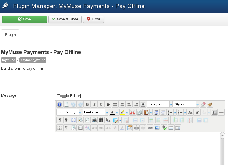The height and width of the screenshot is (165, 228).
Task: Open text color picker arrow
Action: click(117, 112)
